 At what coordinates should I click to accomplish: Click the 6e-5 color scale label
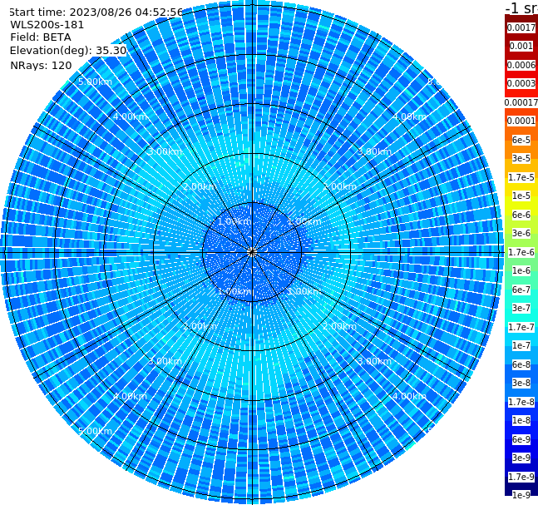[521, 140]
